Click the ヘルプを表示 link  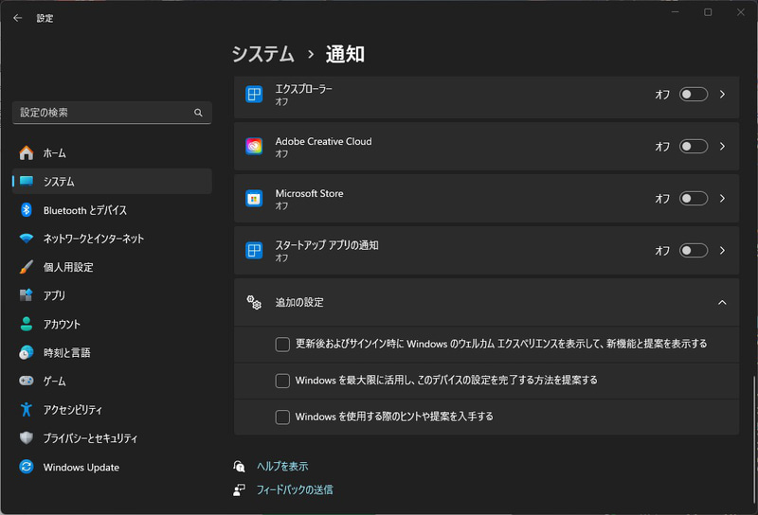[282, 466]
